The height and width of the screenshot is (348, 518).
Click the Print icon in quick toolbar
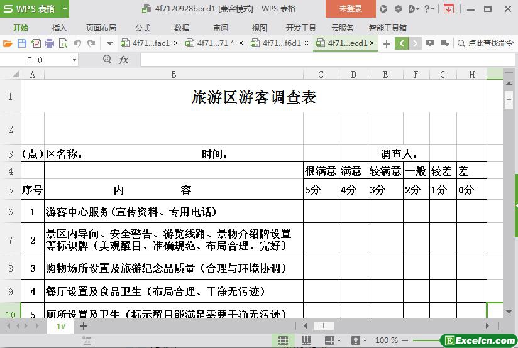pyautogui.click(x=49, y=43)
